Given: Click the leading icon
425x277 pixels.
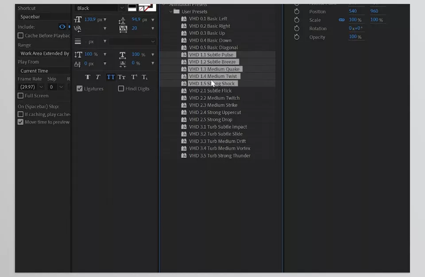Looking at the screenshot, I should 123,20.
